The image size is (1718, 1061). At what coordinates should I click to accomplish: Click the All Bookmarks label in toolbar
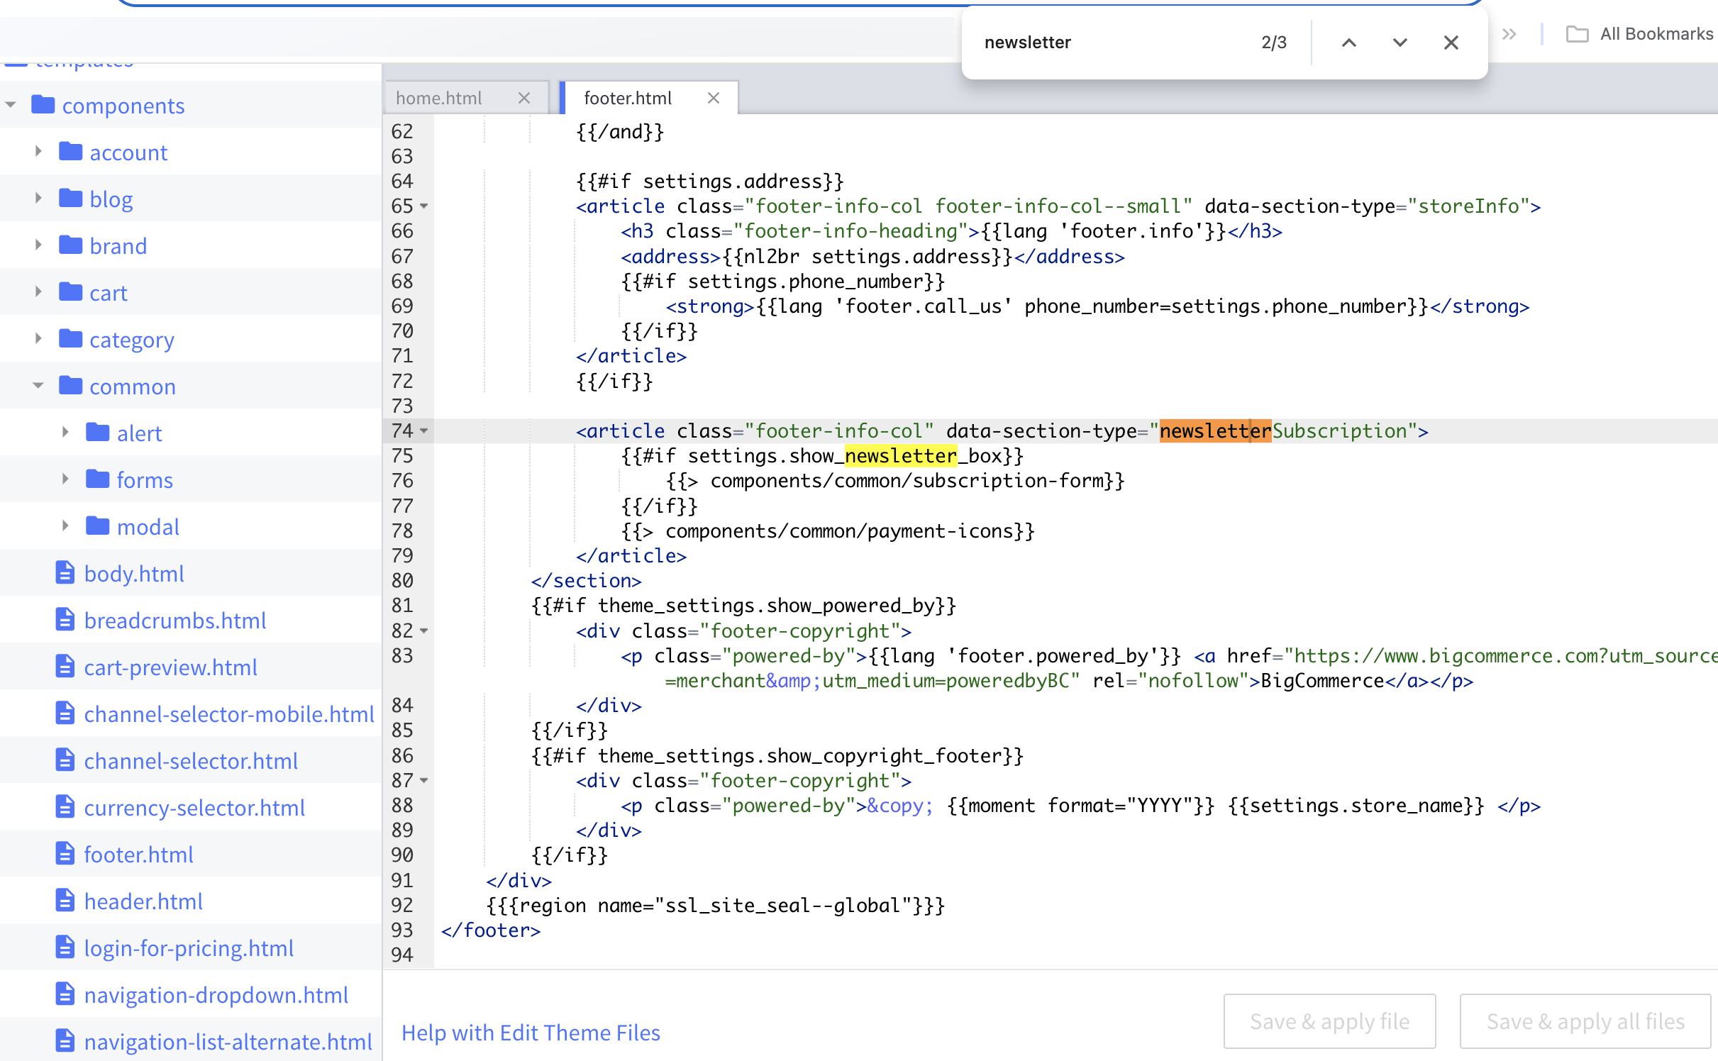click(1656, 40)
